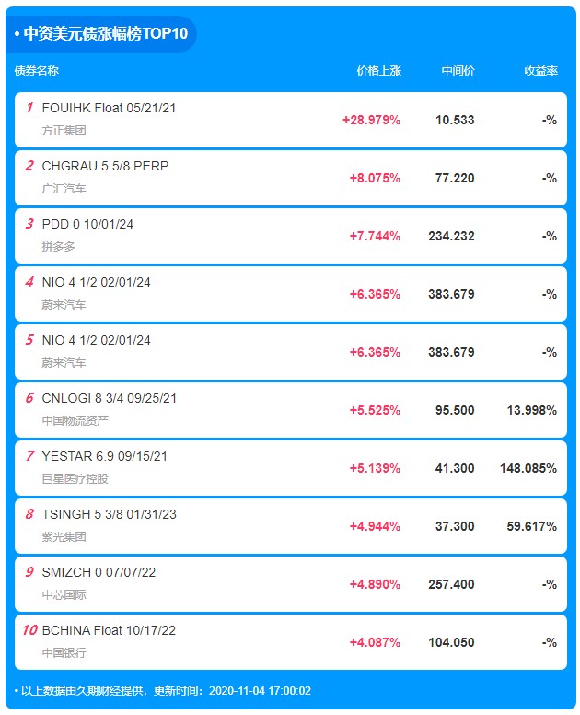The height and width of the screenshot is (715, 580).
Task: Click the rank number 10 badge
Action: tap(29, 630)
